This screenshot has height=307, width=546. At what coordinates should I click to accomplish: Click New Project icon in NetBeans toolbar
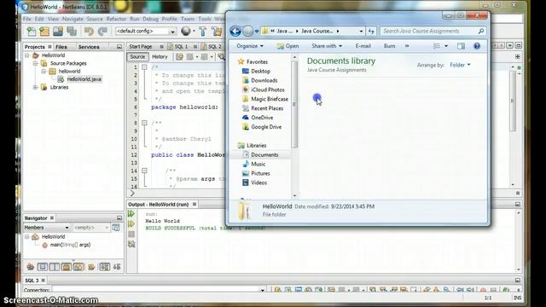(x=44, y=32)
